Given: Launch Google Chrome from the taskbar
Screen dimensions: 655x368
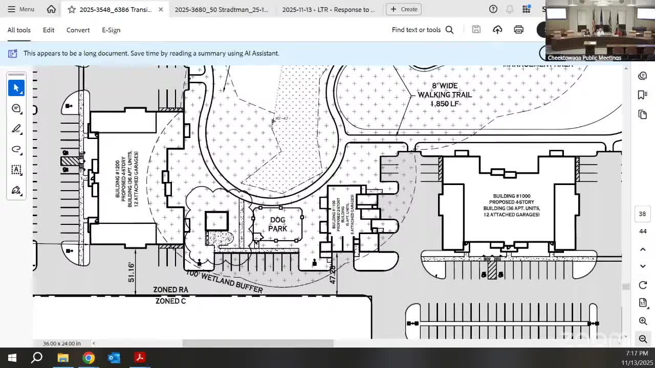Looking at the screenshot, I should click(x=89, y=358).
